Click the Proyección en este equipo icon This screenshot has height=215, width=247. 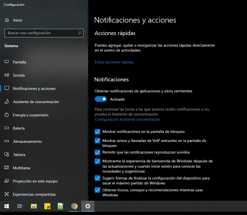[x=6, y=181]
